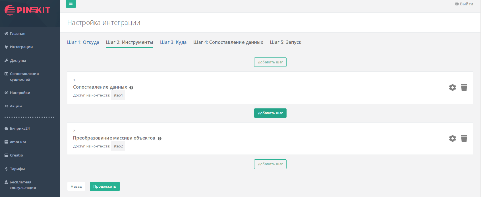Click the Pinkit logo
Viewport: 481px width, 197px height.
point(27,10)
